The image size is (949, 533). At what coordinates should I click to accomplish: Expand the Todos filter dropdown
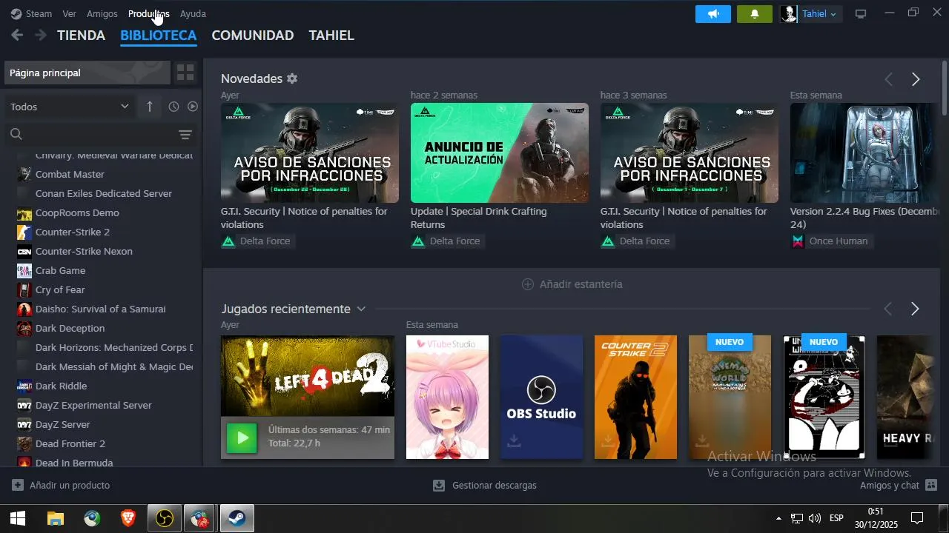pos(70,107)
